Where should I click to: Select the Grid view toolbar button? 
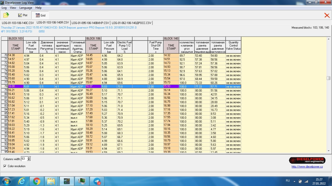click(40, 15)
